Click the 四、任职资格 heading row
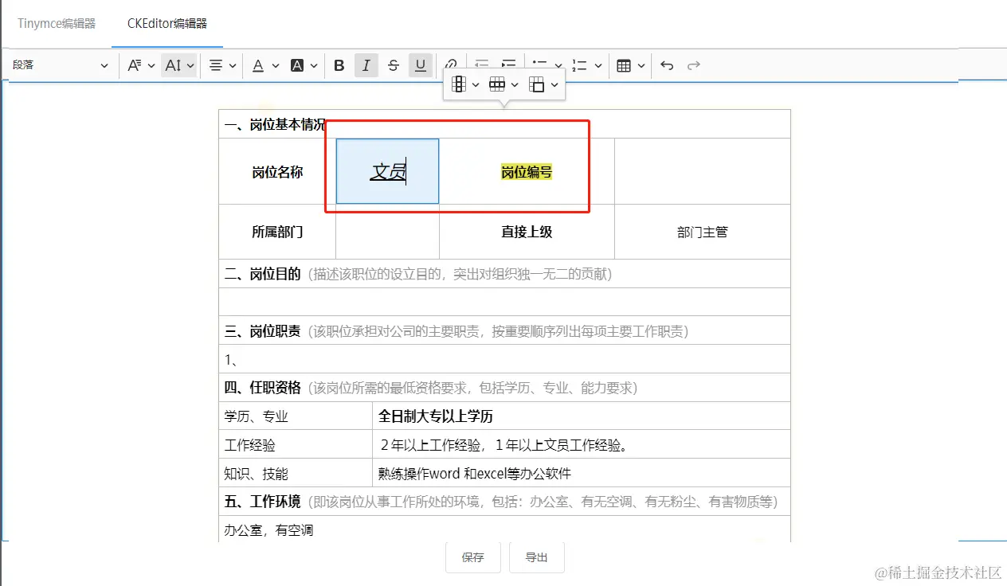 pyautogui.click(x=504, y=388)
